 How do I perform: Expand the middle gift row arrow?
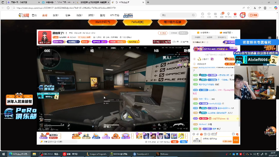click(x=132, y=136)
